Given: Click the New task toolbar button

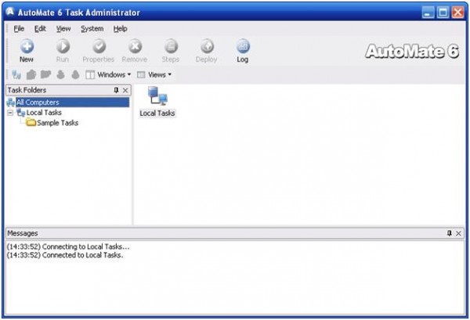Looking at the screenshot, I should coord(27,51).
